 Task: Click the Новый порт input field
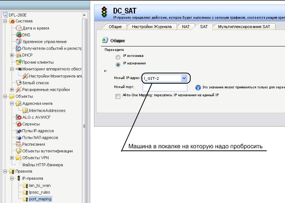(x=165, y=87)
